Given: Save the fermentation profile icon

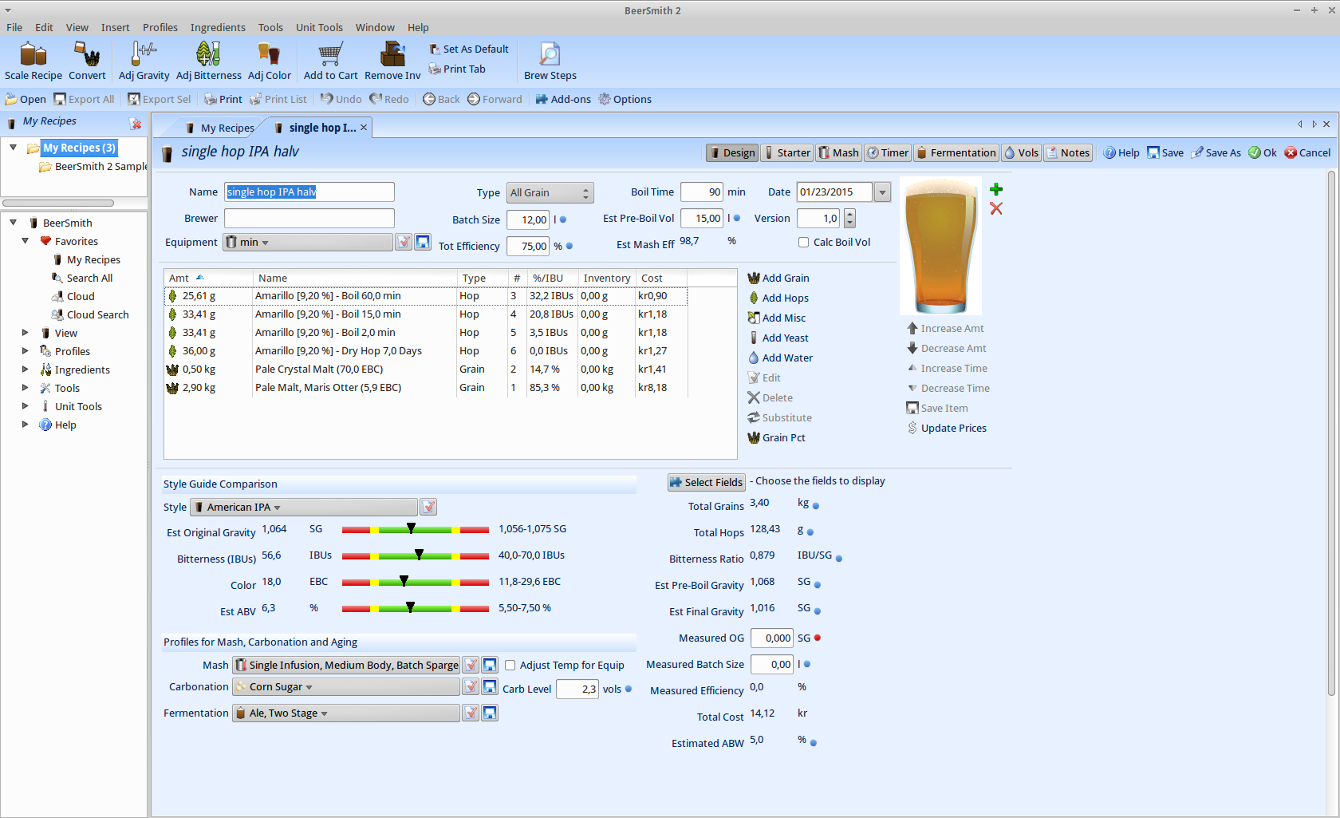Looking at the screenshot, I should coord(490,713).
